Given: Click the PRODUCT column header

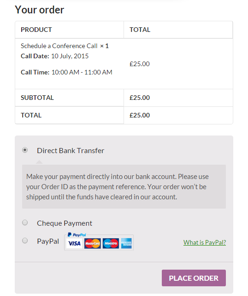Looking at the screenshot, I should coord(36,30).
